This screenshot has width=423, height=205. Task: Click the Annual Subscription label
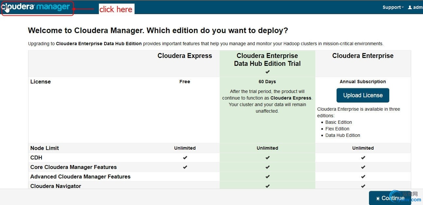363,82
